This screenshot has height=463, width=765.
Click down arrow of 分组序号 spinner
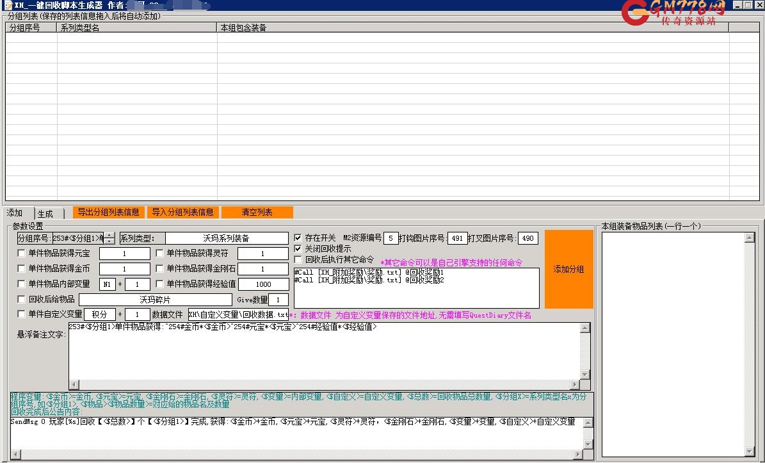tap(109, 241)
